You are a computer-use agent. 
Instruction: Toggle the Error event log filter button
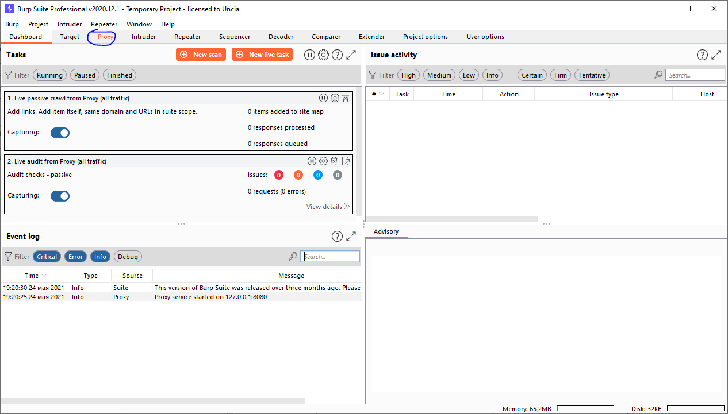click(76, 257)
